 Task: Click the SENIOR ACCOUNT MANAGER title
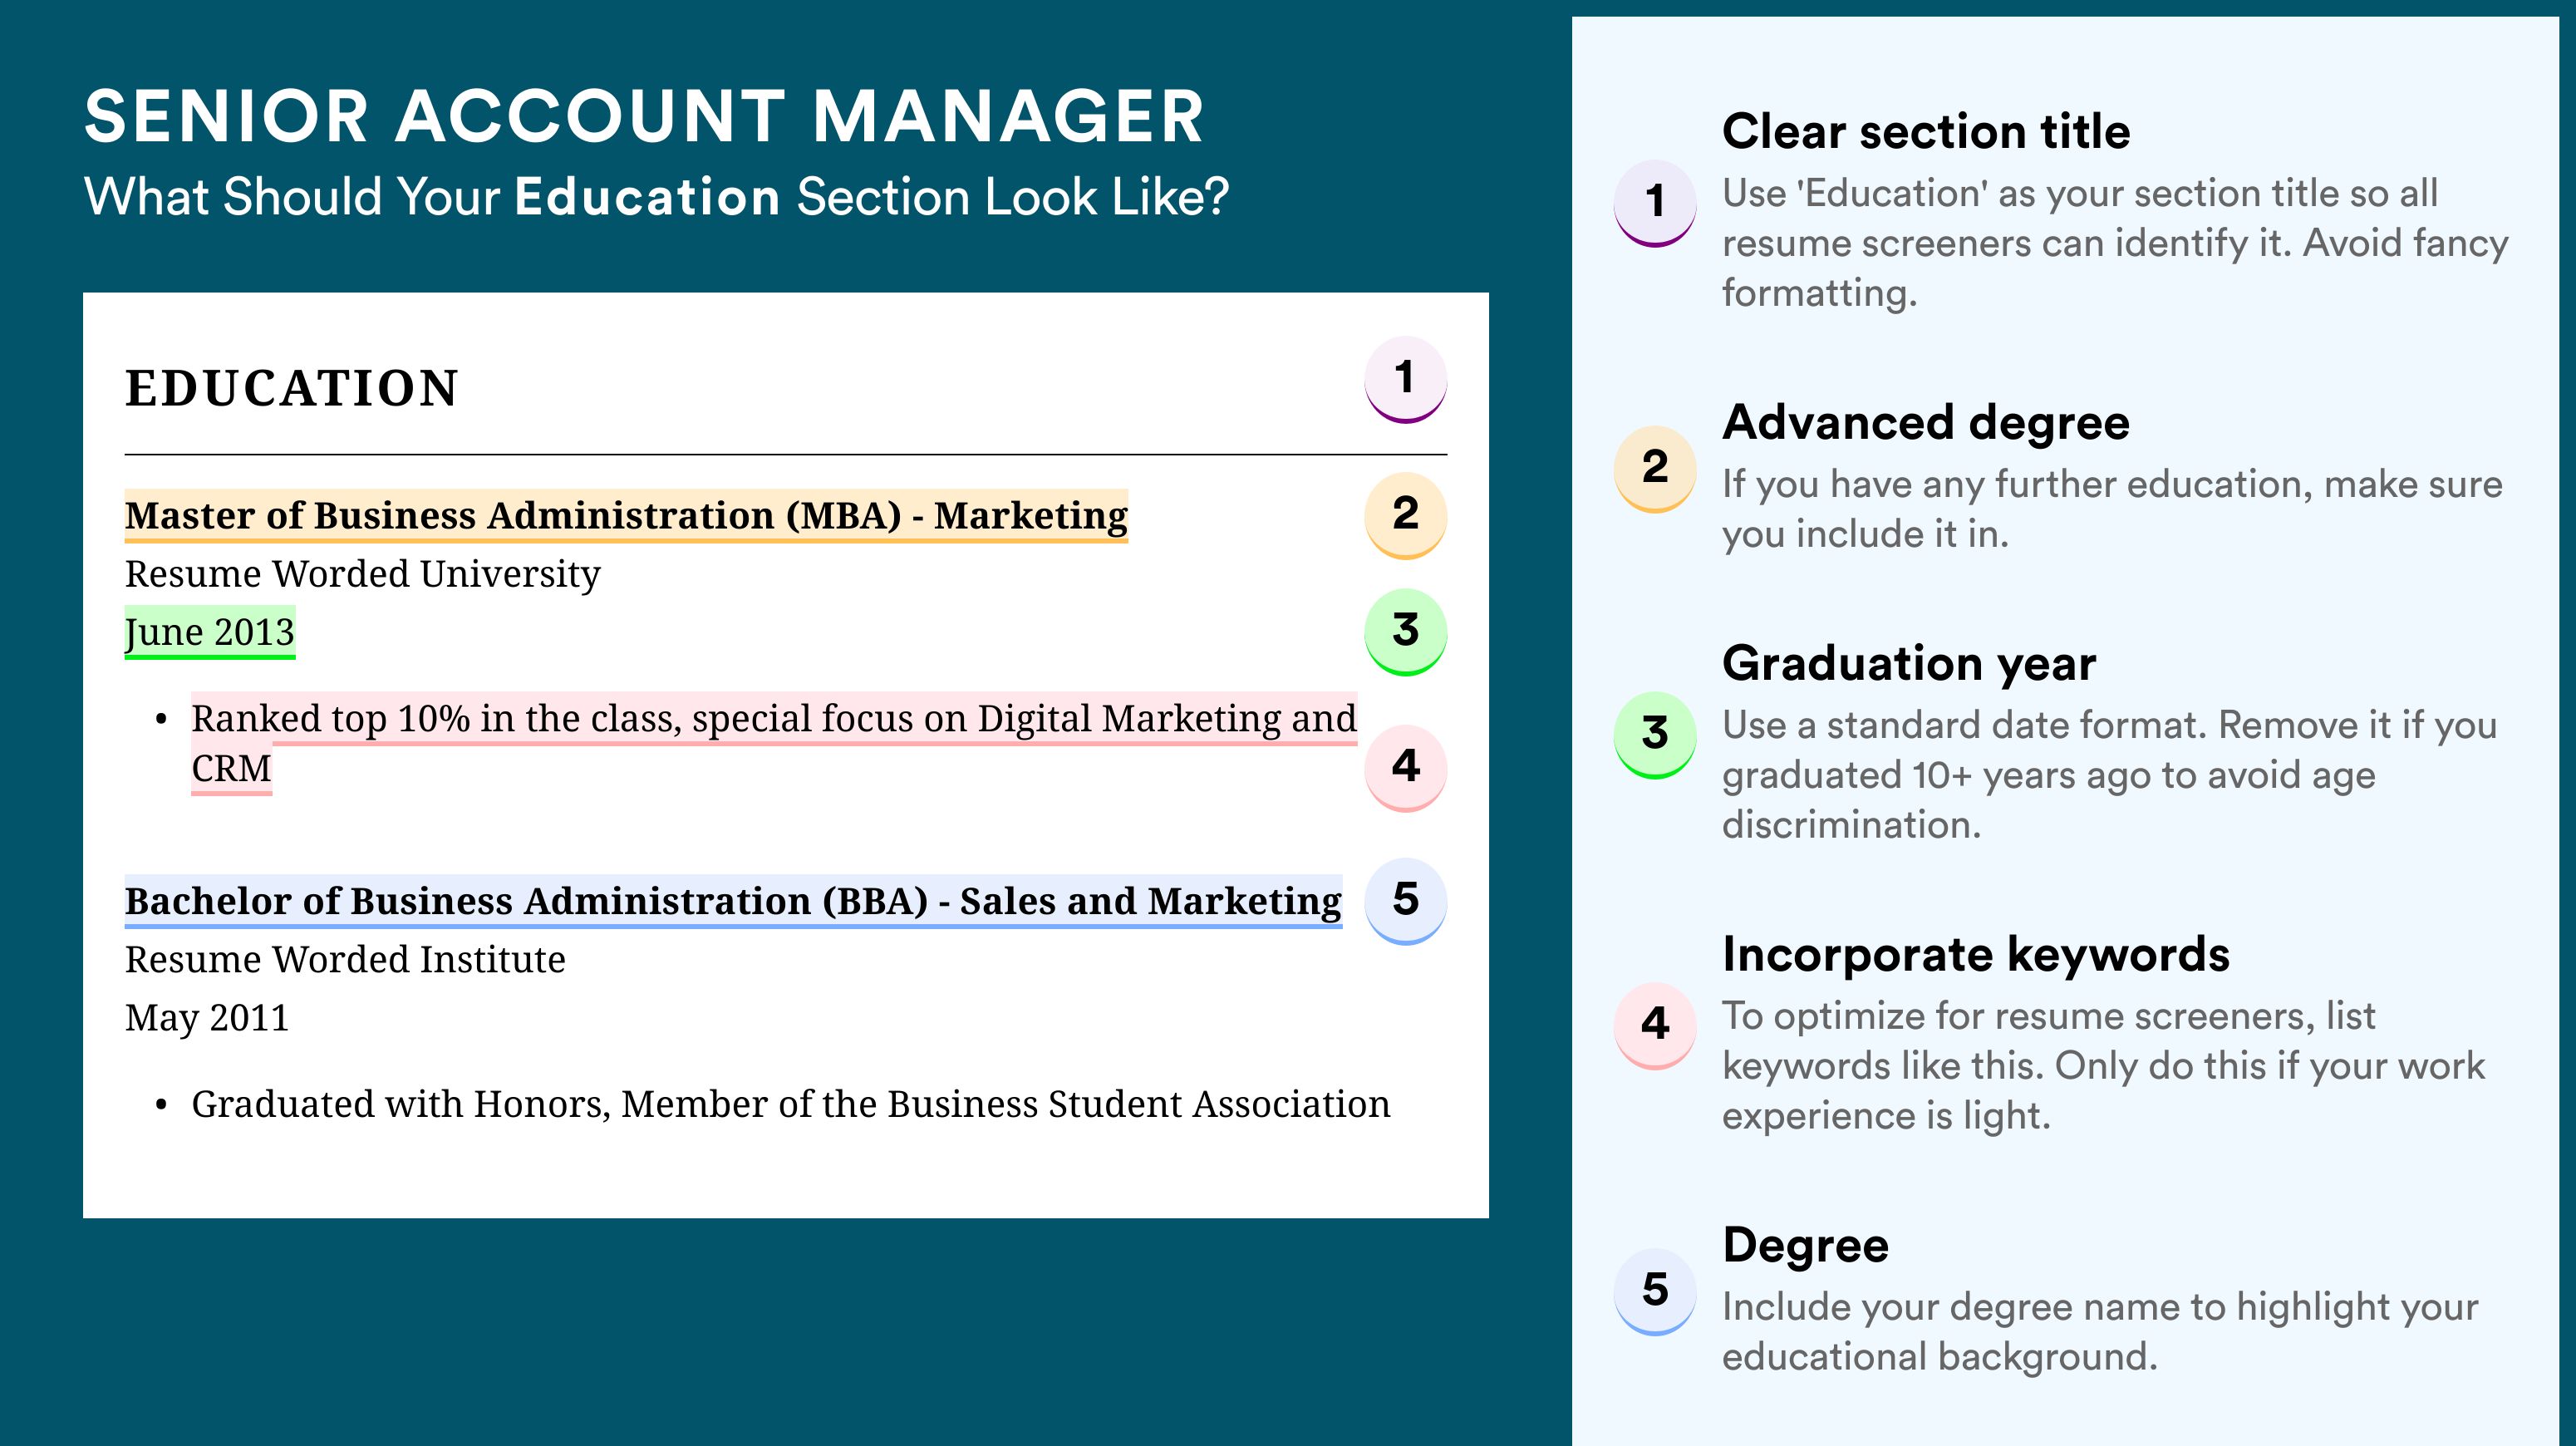point(644,117)
